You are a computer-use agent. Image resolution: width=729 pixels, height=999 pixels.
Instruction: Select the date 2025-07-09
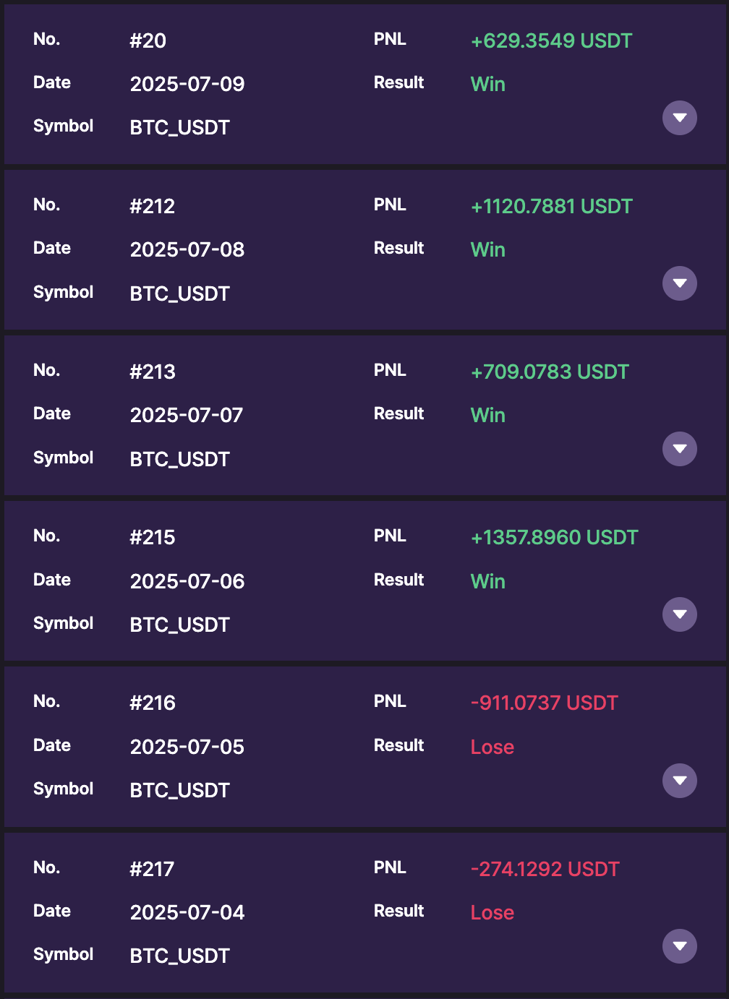187,85
